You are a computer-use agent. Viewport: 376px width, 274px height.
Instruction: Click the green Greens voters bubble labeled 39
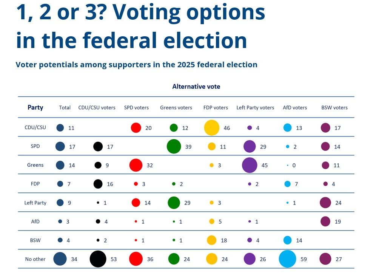point(174,146)
